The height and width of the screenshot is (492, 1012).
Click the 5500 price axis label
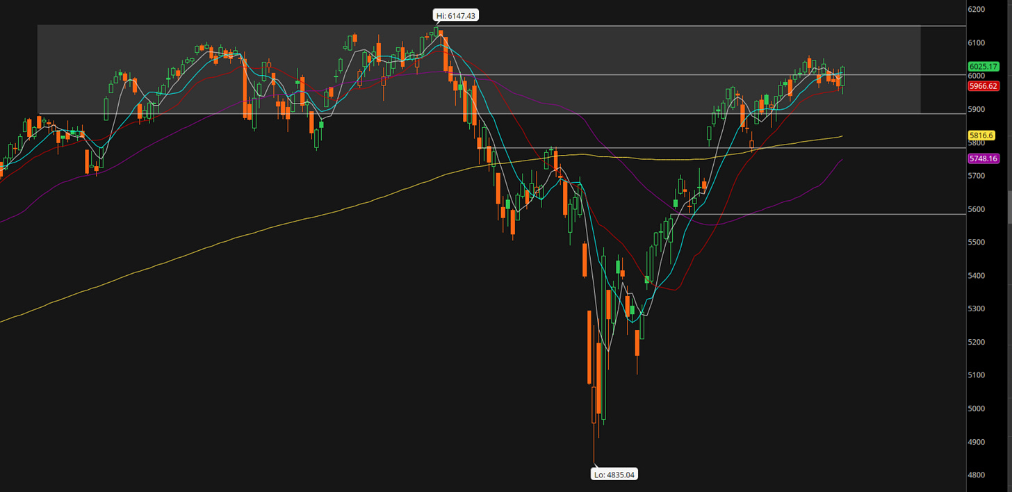[977, 243]
